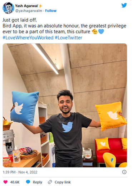The width and height of the screenshot is (133, 186).
Task: Open the tweet info circle icon
Action: coord(124,172)
